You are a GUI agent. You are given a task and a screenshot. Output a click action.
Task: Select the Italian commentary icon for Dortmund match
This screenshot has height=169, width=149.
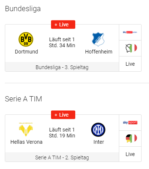click(x=131, y=48)
